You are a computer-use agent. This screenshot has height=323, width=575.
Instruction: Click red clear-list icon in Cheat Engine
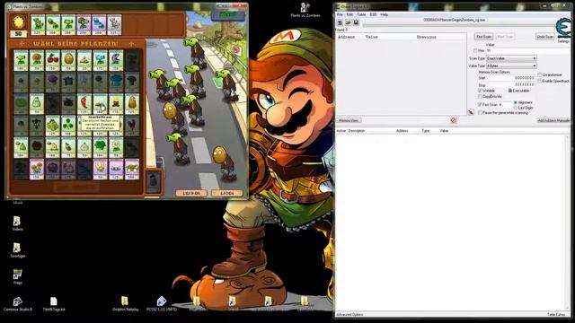tap(454, 120)
